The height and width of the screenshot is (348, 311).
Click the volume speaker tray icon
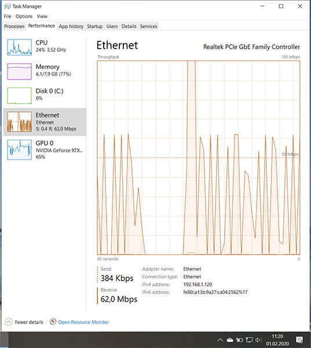click(x=258, y=340)
